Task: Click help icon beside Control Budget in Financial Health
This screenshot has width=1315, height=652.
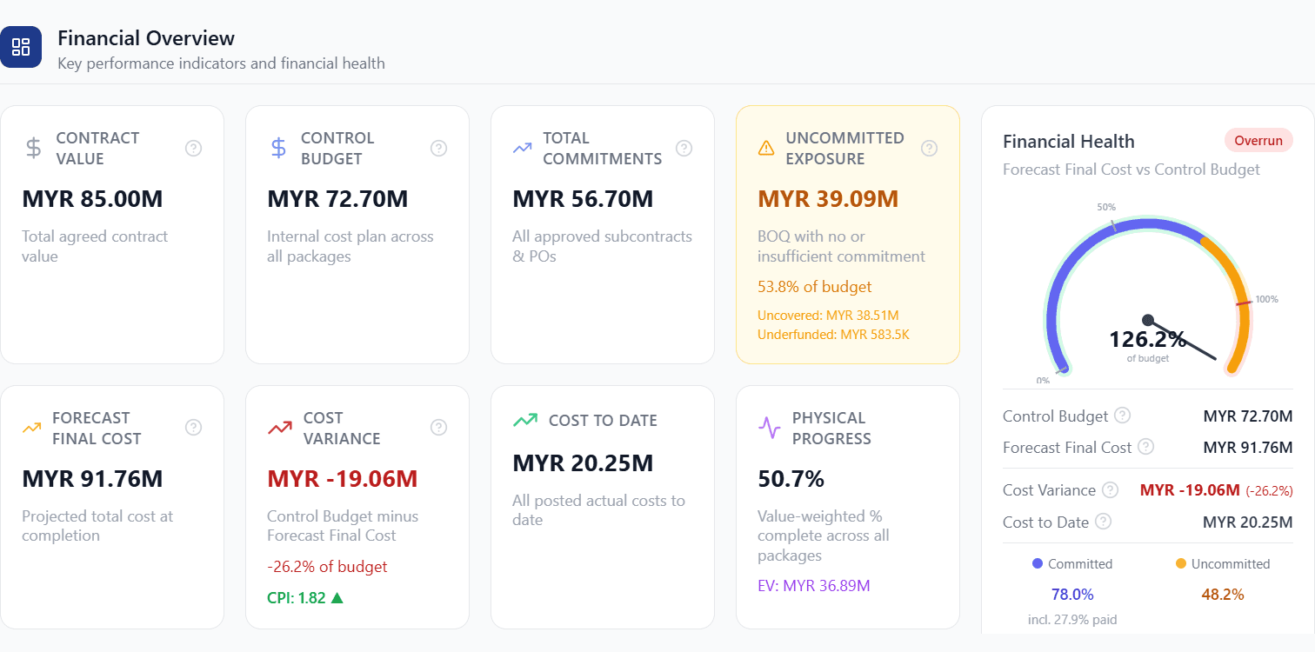Action: (x=1123, y=416)
